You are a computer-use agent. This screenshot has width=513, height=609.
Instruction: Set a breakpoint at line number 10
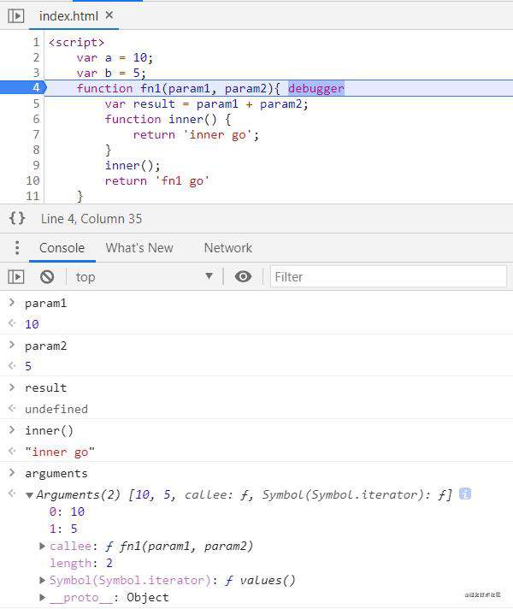(32, 180)
